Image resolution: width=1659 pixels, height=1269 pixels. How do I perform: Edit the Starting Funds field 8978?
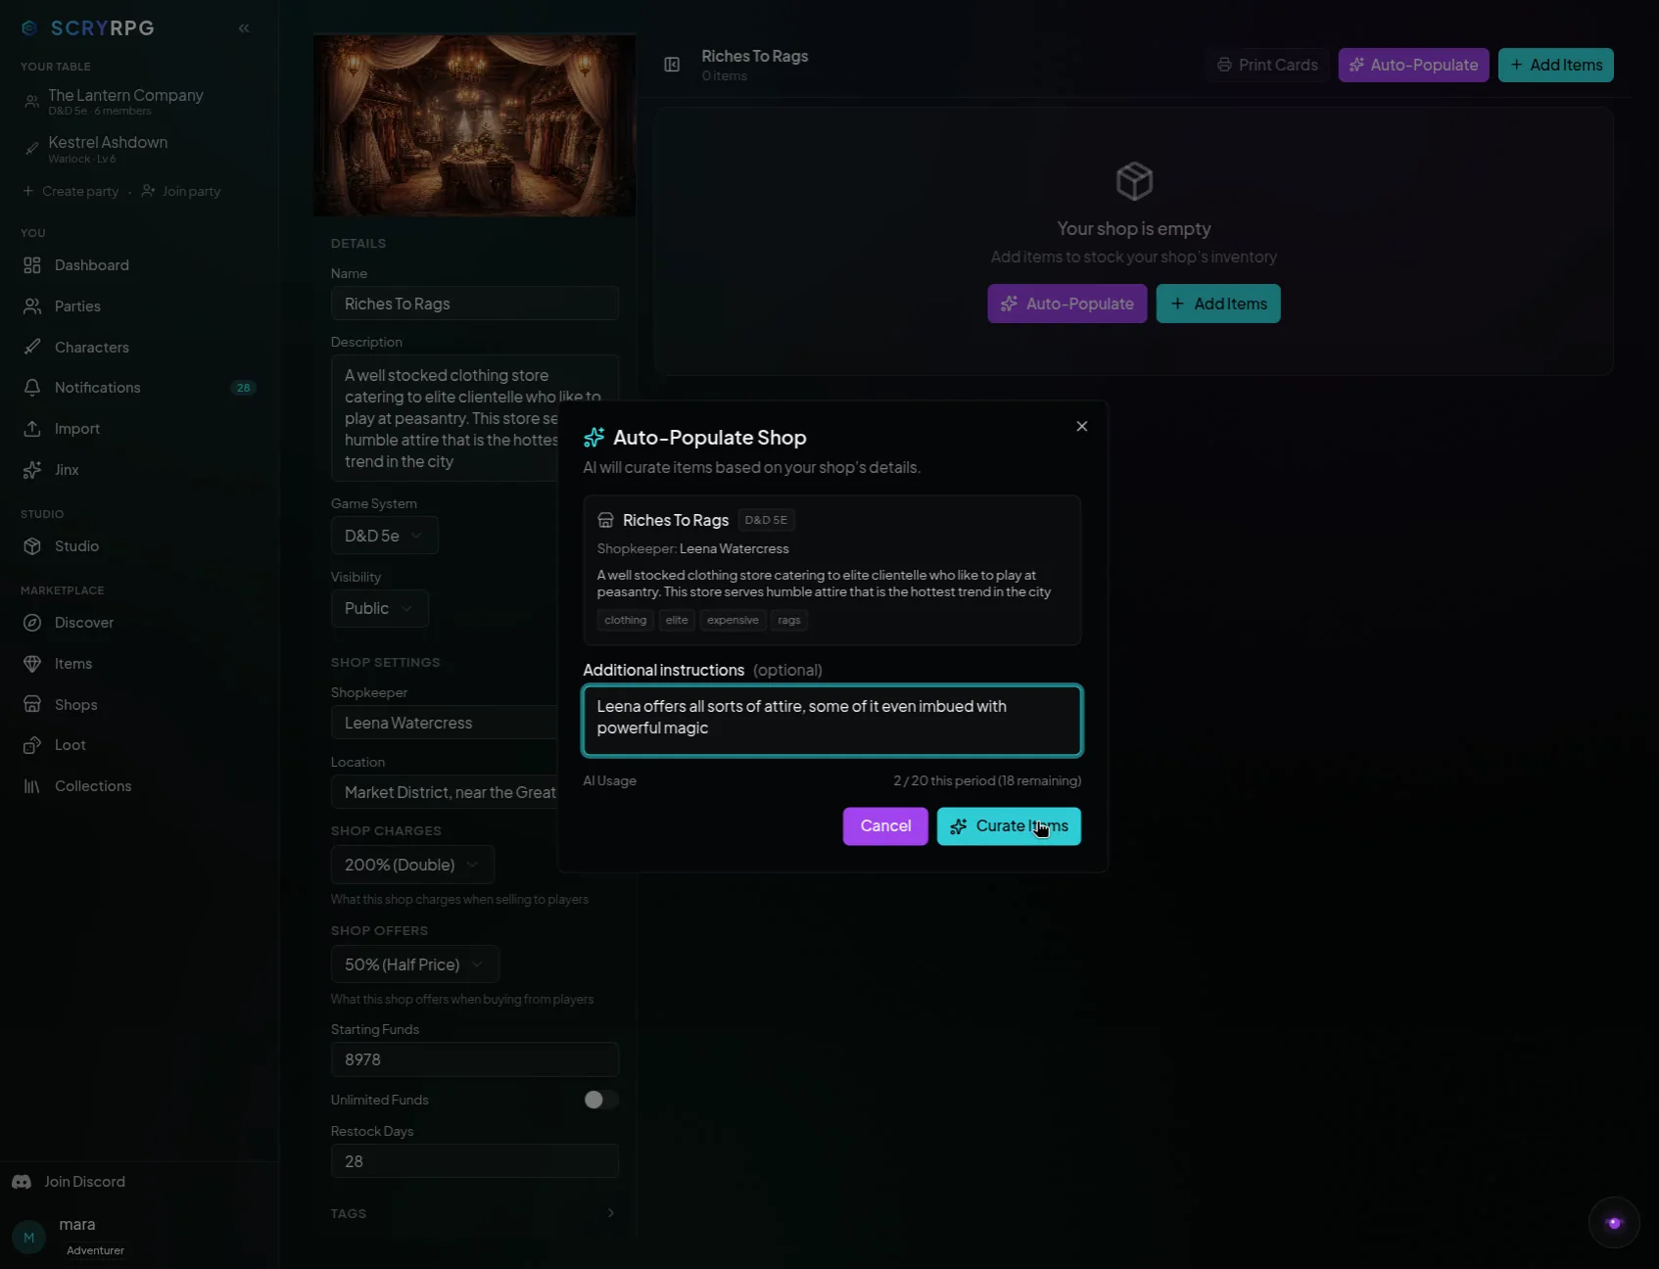click(474, 1059)
